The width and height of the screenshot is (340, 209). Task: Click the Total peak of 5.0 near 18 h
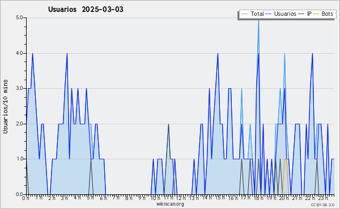click(x=258, y=20)
